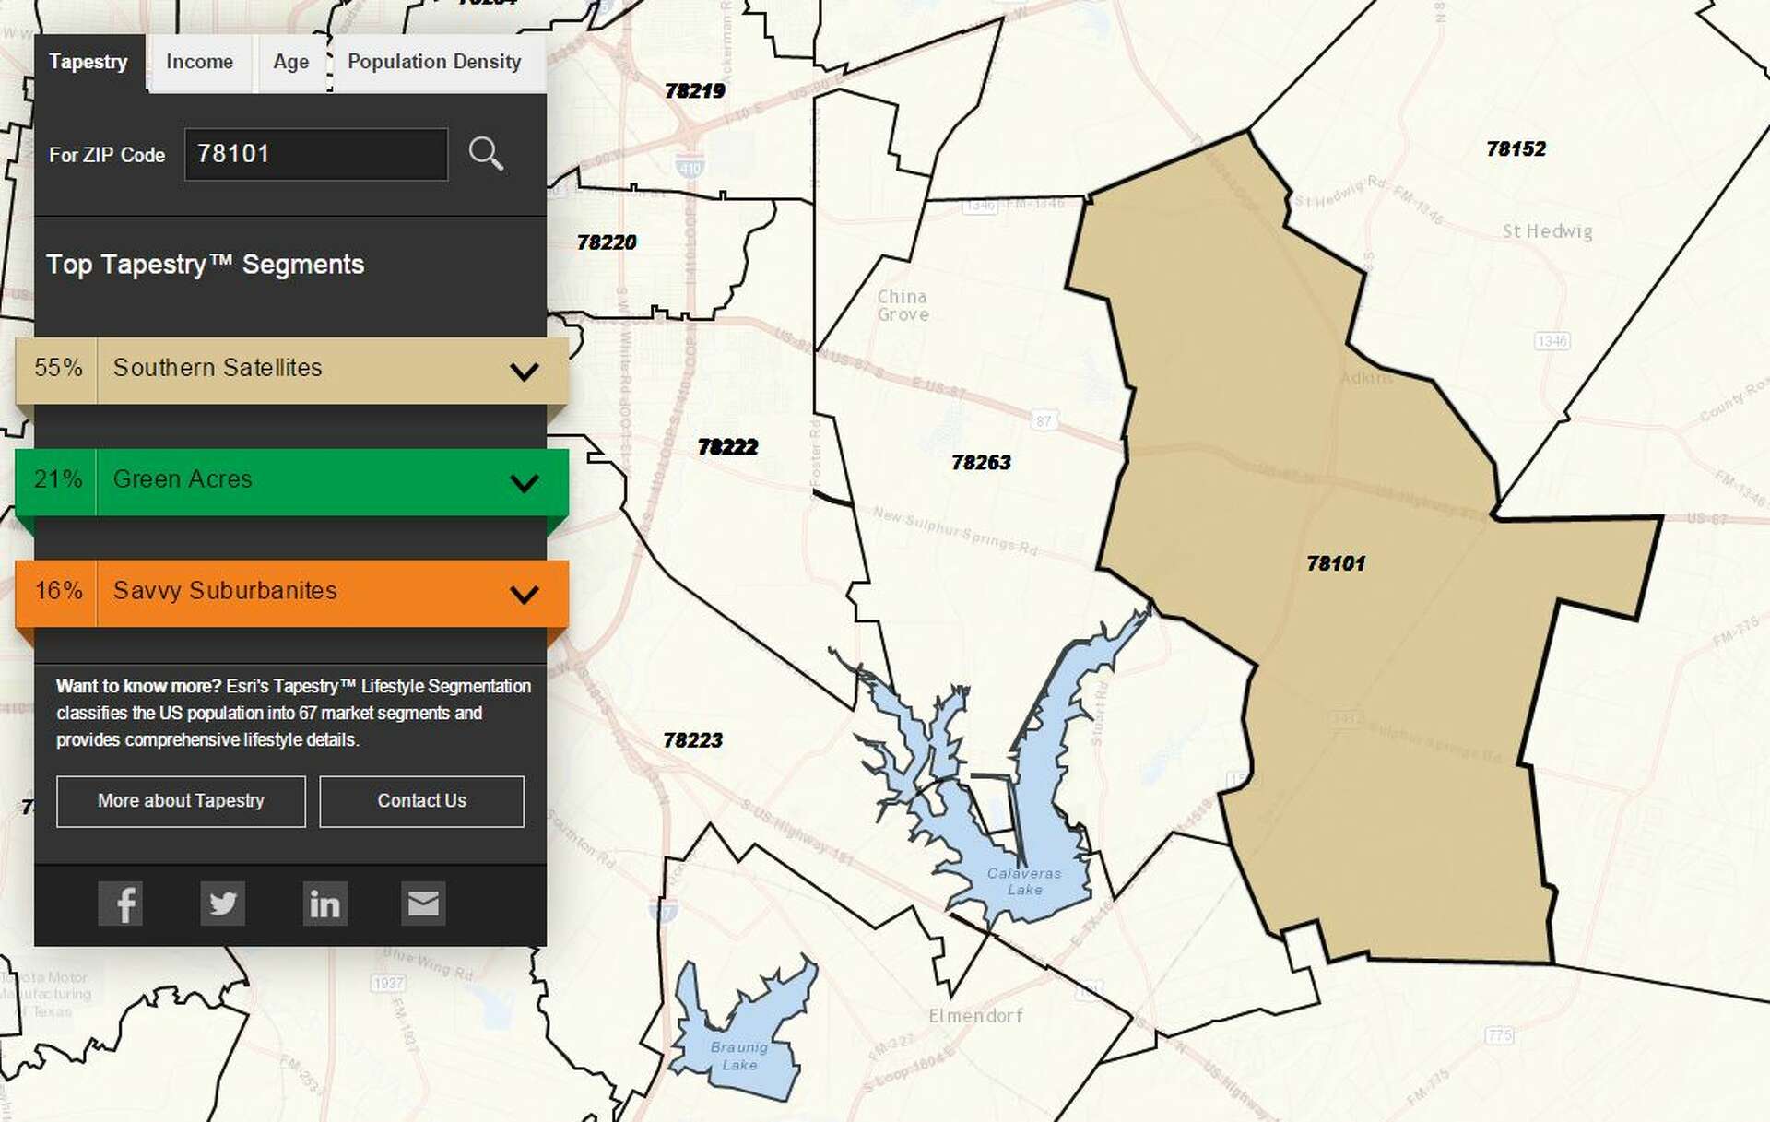Expand the Savvy Suburbanites segment chevron
Screen dimensions: 1770x1122
[x=525, y=595]
